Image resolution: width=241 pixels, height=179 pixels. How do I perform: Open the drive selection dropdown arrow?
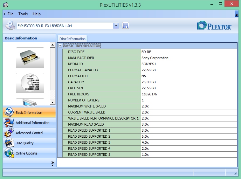click(116, 26)
